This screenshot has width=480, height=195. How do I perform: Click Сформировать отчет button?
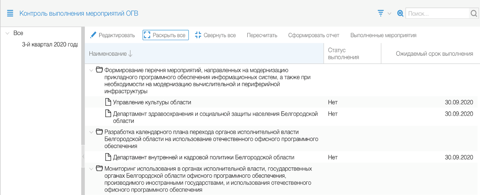pos(313,35)
